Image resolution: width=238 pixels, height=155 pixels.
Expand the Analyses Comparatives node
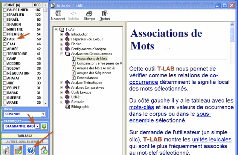[x=62, y=87]
